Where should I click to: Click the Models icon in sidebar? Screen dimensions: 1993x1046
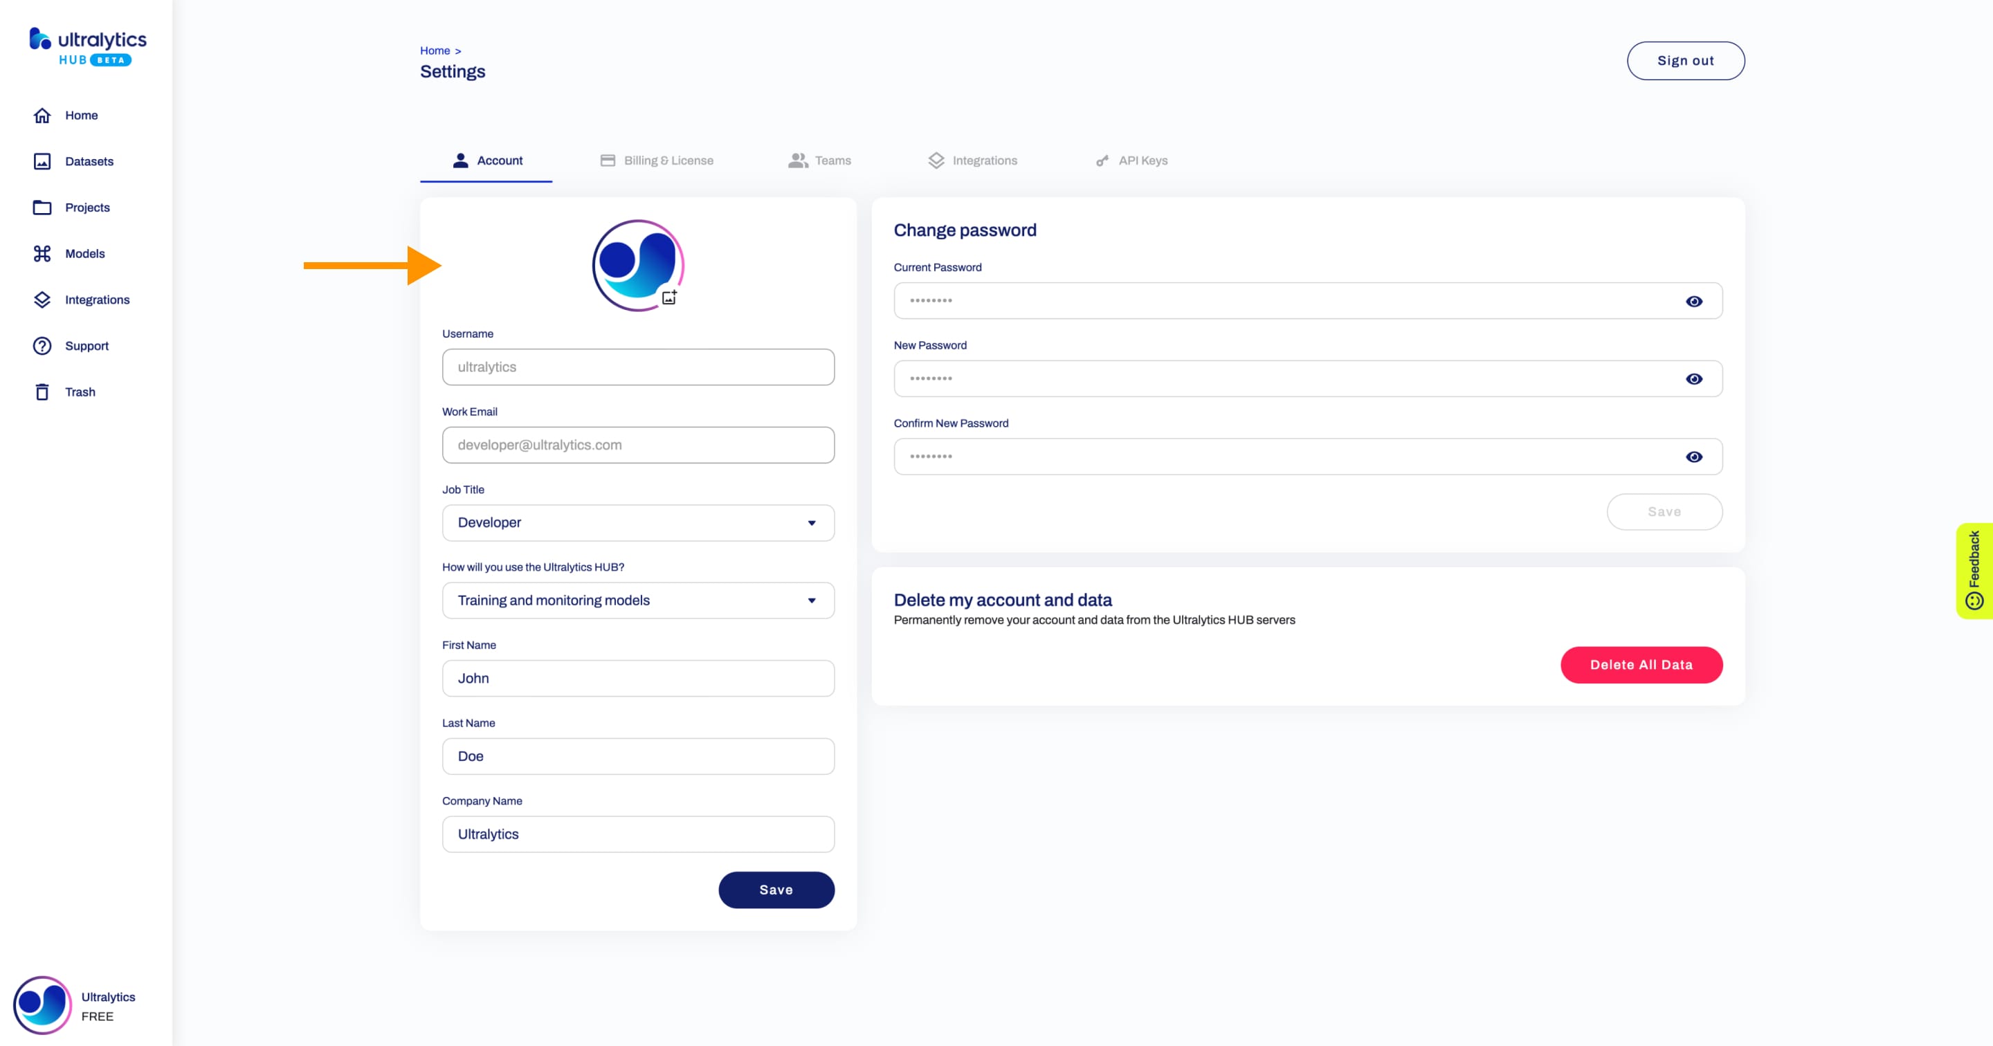click(x=42, y=253)
